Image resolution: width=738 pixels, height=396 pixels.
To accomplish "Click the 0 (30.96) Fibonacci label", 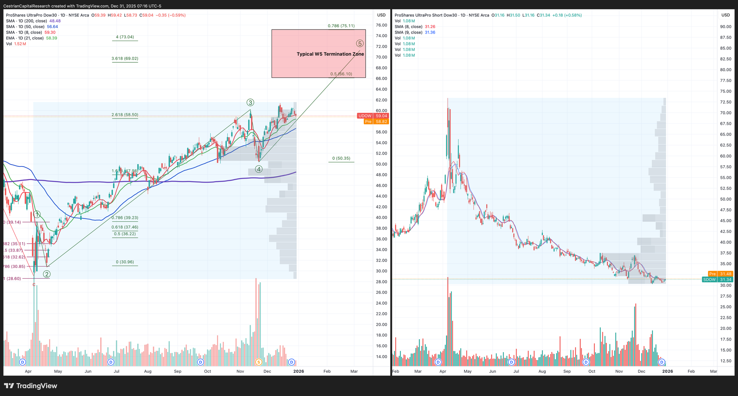I will click(x=125, y=262).
